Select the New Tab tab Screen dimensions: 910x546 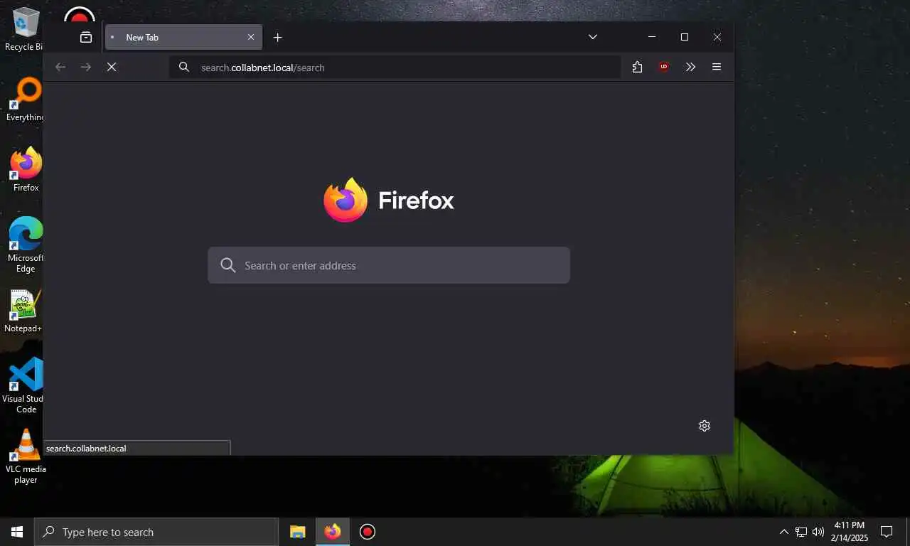183,37
